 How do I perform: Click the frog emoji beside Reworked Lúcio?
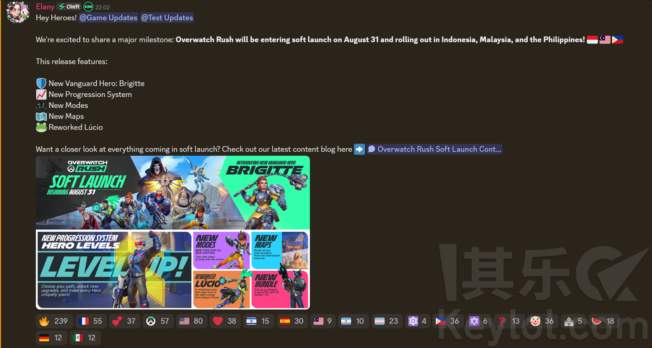[x=41, y=127]
